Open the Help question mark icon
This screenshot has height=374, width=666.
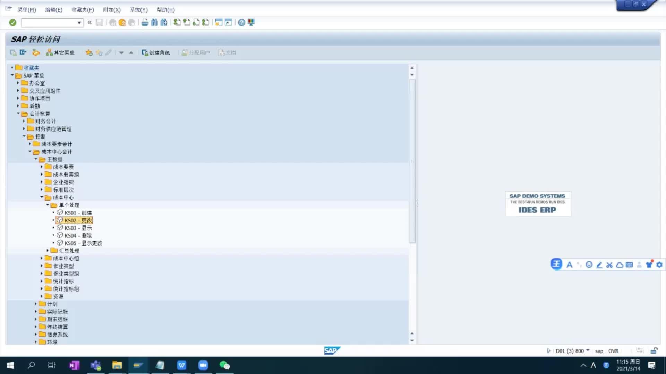[x=242, y=23]
